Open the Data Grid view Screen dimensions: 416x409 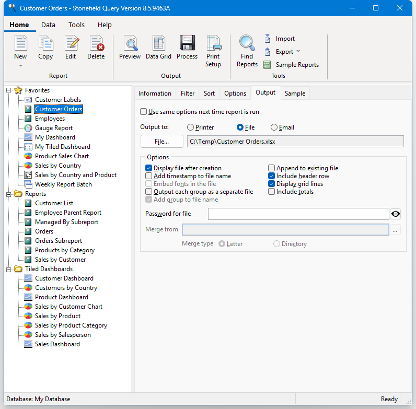tap(158, 44)
